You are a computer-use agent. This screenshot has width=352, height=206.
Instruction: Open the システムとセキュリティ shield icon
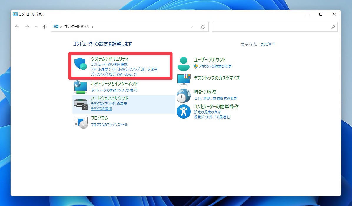[80, 64]
